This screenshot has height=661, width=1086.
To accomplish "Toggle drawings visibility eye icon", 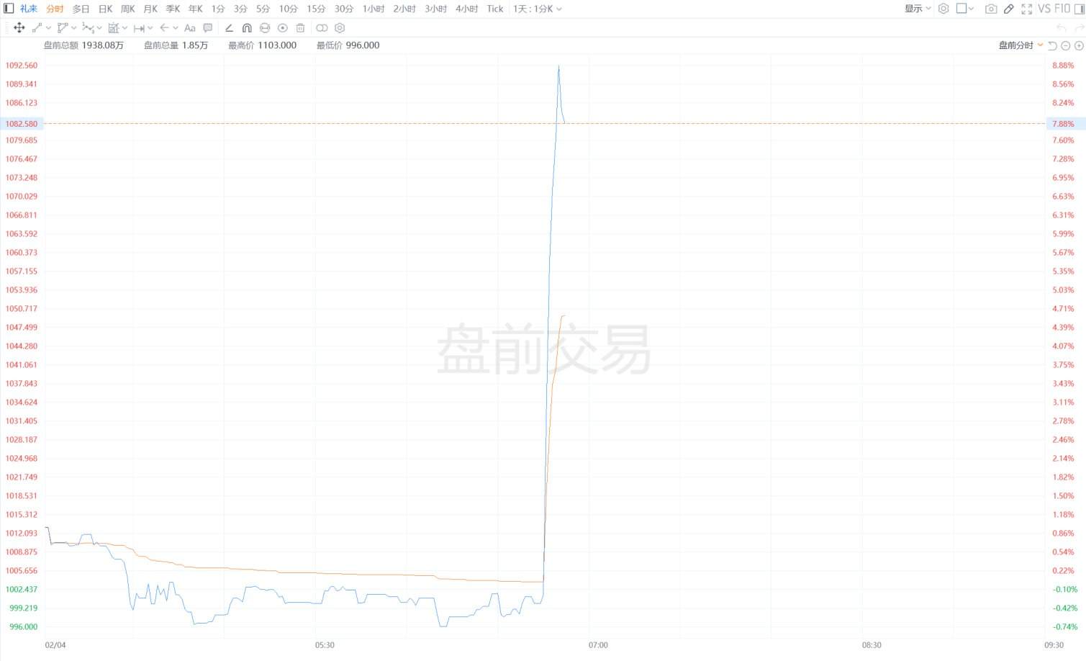I will tap(283, 27).
